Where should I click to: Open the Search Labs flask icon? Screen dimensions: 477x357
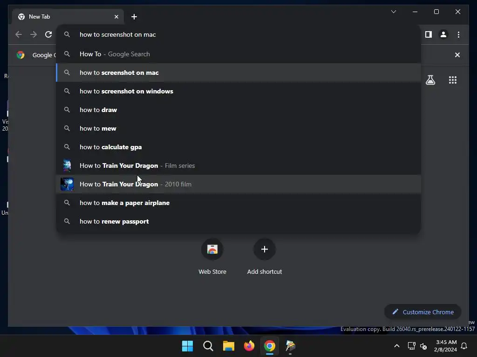(x=430, y=80)
